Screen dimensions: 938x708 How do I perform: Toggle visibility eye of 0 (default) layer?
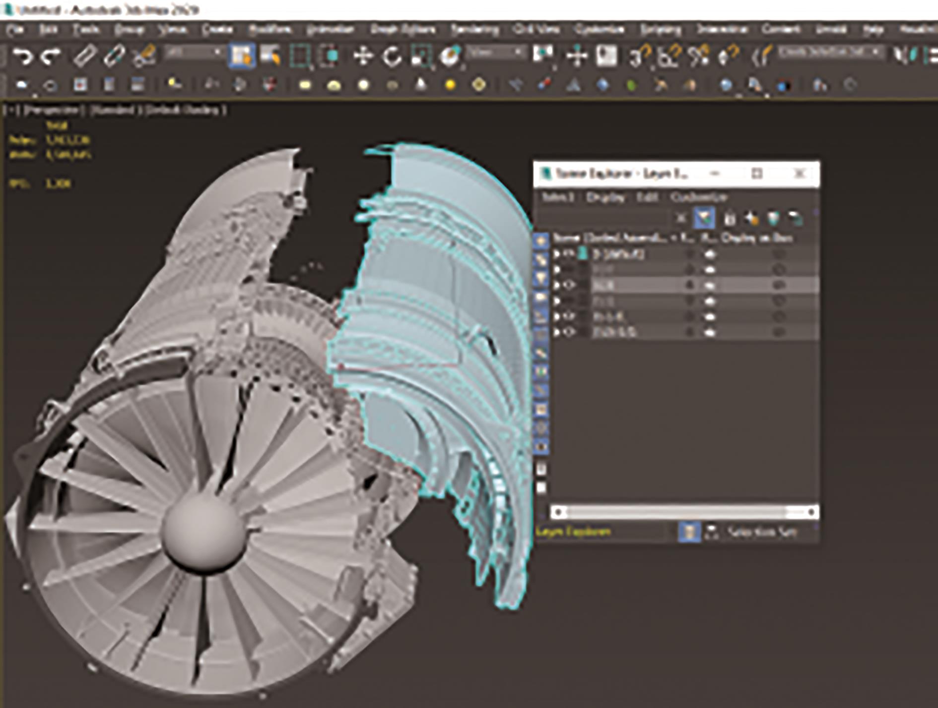tap(569, 254)
